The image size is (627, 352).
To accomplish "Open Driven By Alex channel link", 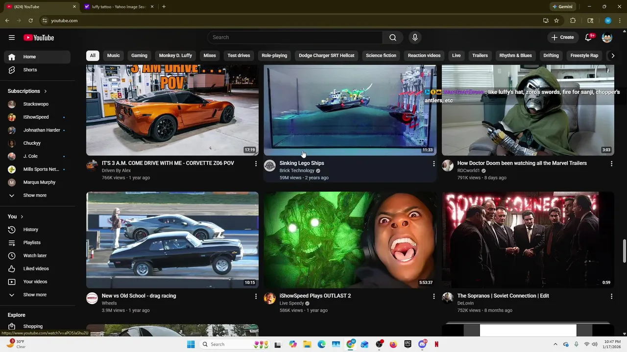I will point(116,171).
